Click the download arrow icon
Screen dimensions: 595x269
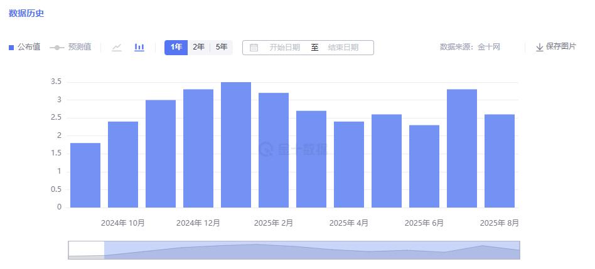click(539, 48)
